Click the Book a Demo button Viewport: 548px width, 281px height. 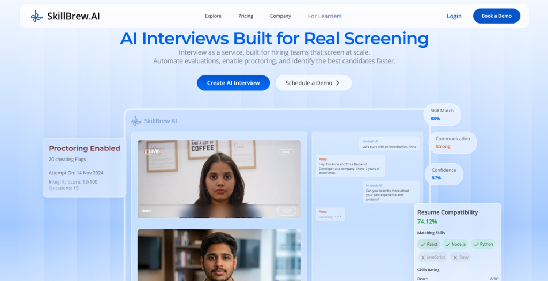pos(496,16)
